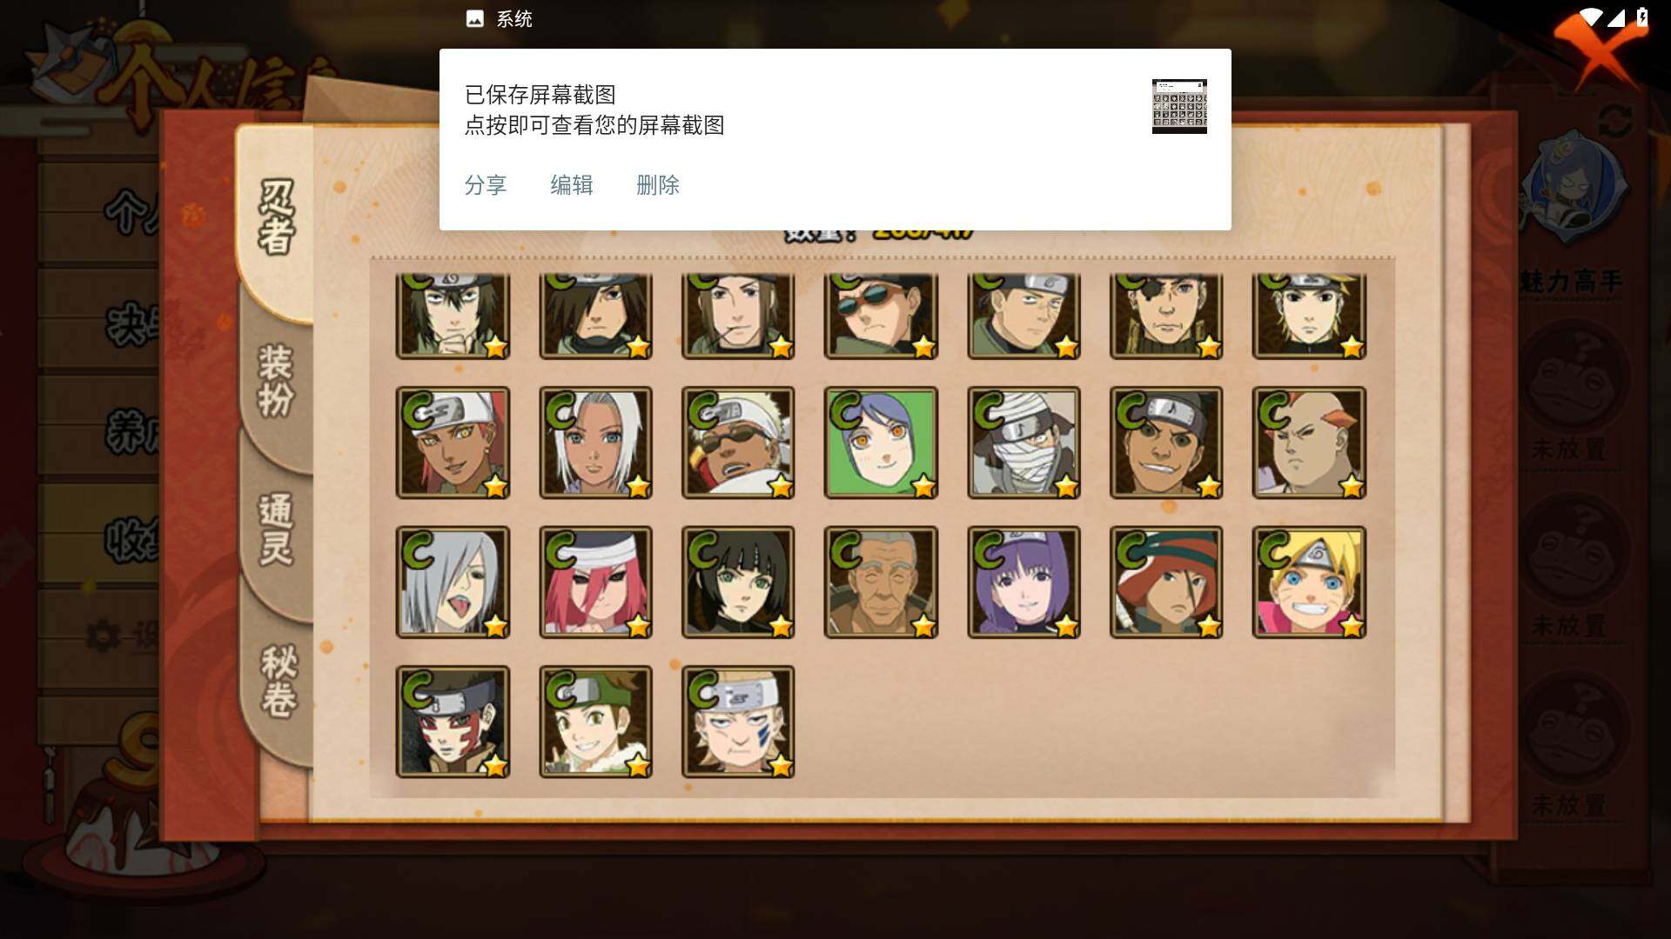Switch to the 通灵 tab
The width and height of the screenshot is (1671, 939).
click(277, 530)
